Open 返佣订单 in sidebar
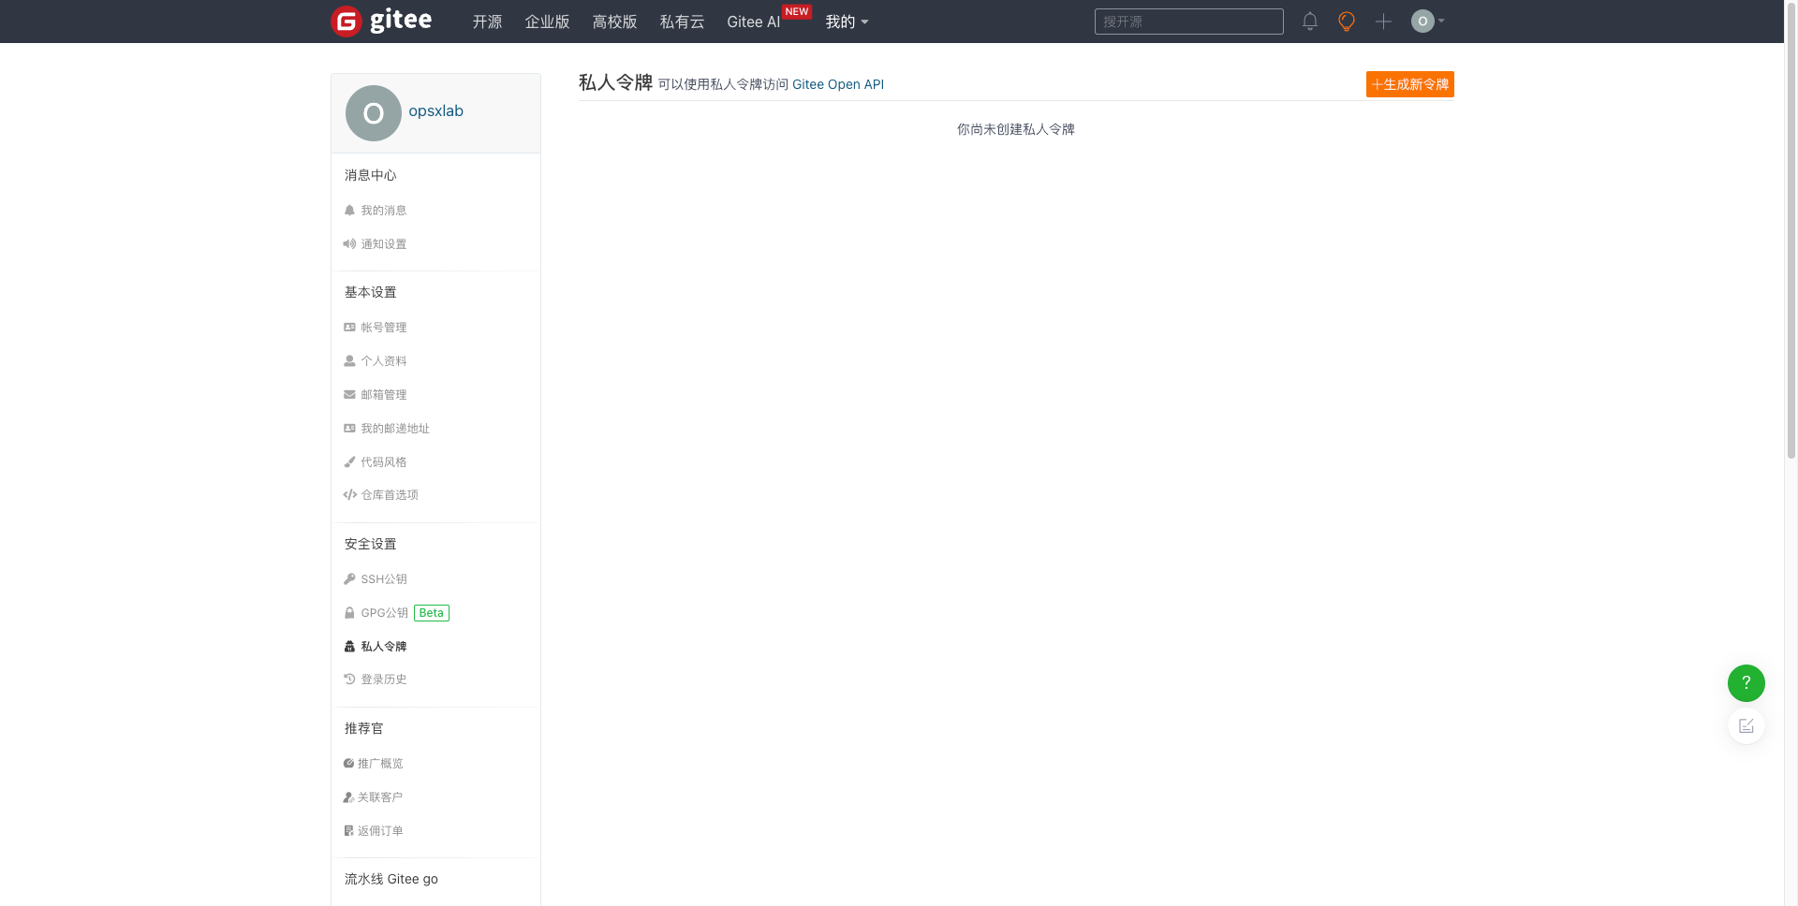Screen dimensions: 1798x906 pos(380,831)
